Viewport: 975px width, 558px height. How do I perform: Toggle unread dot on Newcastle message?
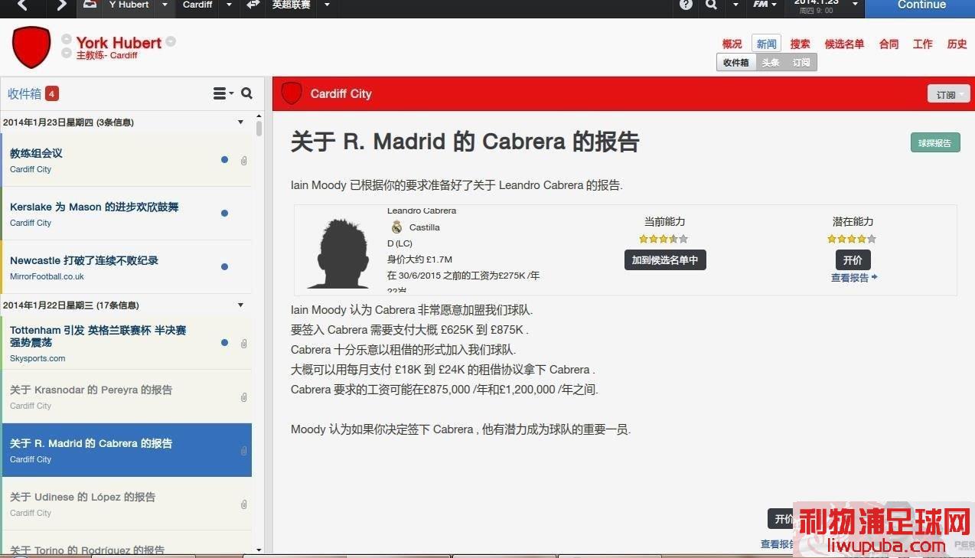click(224, 267)
